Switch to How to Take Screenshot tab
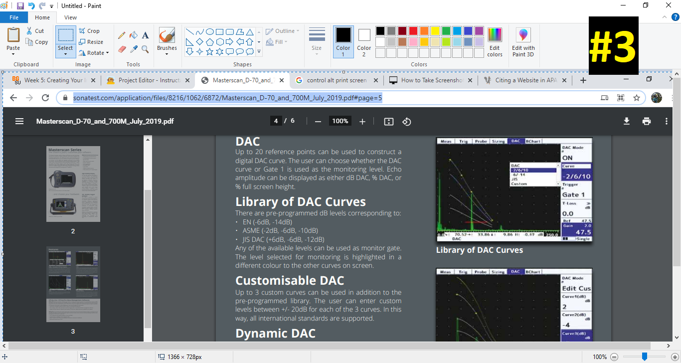This screenshot has height=363, width=681. click(430, 80)
